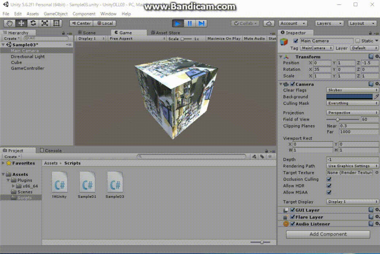
Task: Select the Hand tool in toolbar
Action: coord(9,23)
